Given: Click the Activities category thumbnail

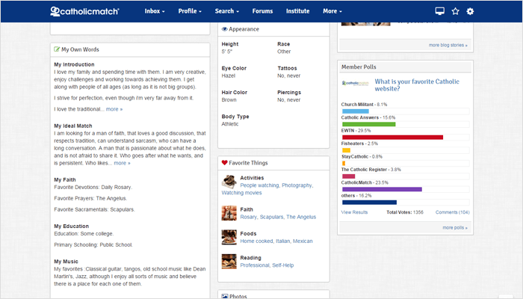Looking at the screenshot, I should [229, 182].
